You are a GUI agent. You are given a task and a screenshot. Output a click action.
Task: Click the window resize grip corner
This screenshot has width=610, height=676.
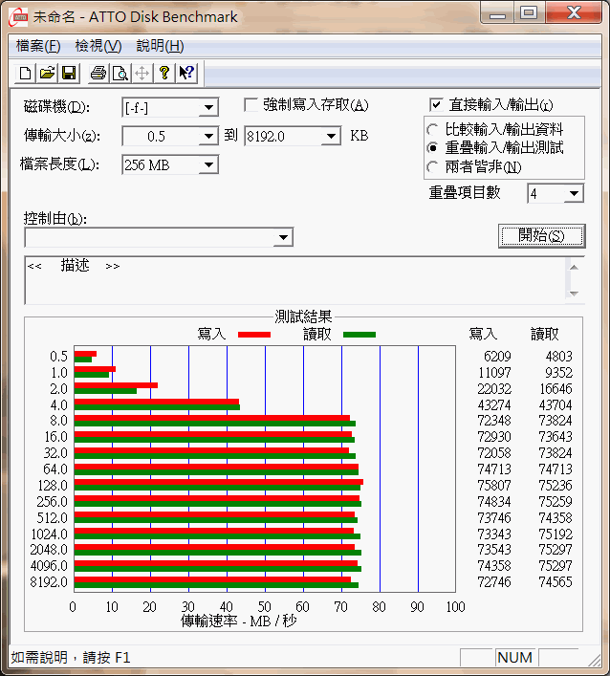(595, 660)
